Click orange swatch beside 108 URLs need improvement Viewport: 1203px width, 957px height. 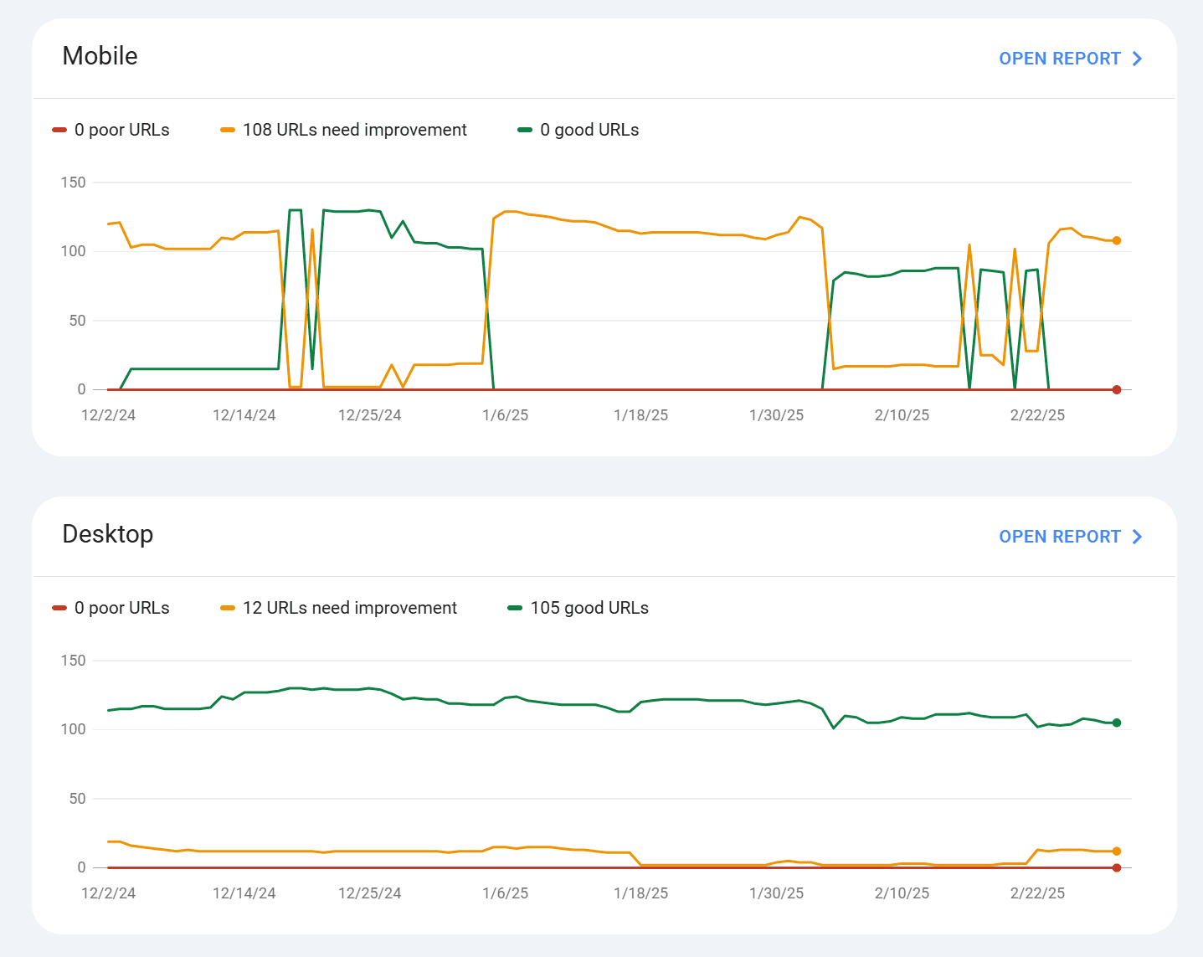228,130
